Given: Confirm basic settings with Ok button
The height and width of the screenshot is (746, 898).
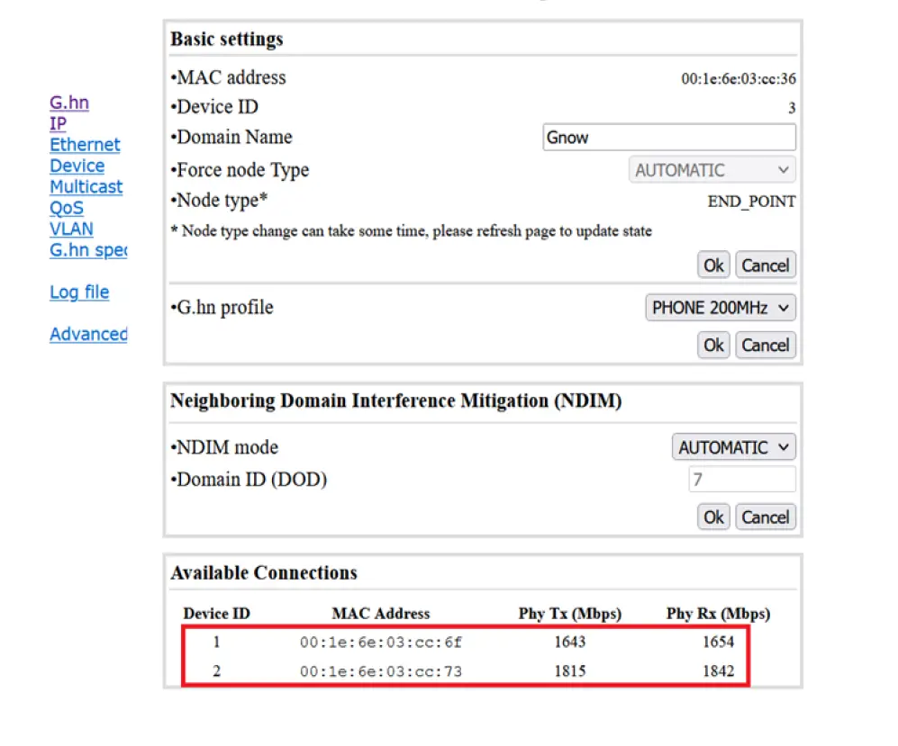Looking at the screenshot, I should pyautogui.click(x=713, y=265).
